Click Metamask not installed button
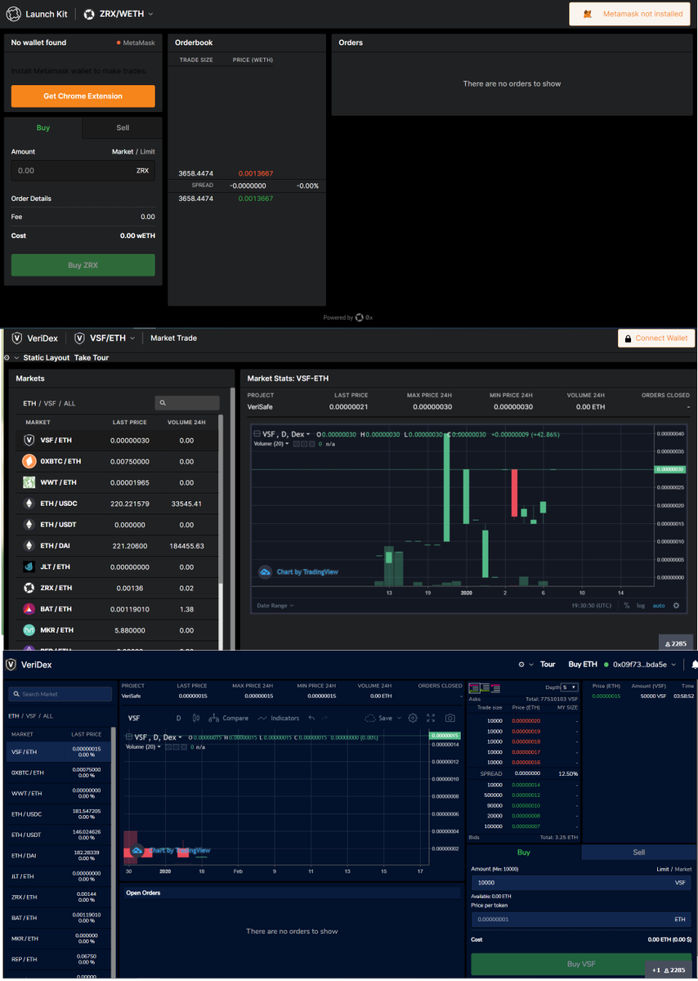This screenshot has width=698, height=981. 630,14
